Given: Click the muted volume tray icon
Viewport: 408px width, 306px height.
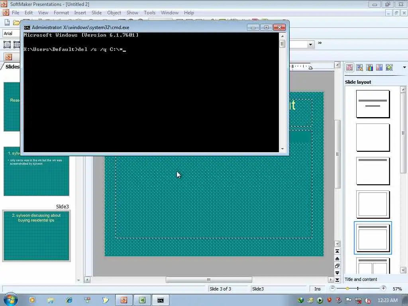Looking at the screenshot, I should (x=368, y=300).
